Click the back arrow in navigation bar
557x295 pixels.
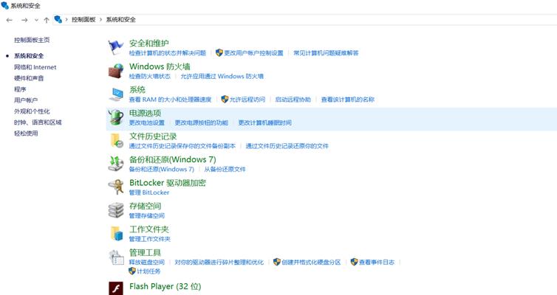pos(10,20)
